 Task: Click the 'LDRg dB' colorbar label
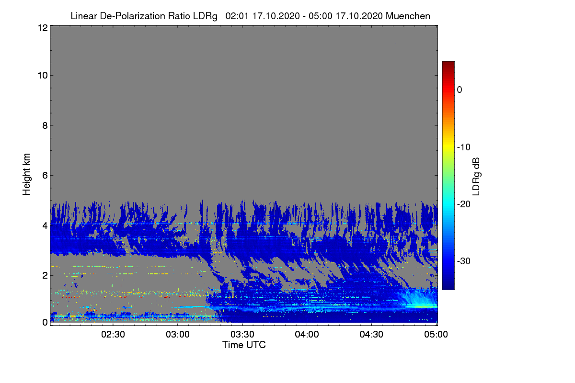pyautogui.click(x=476, y=177)
